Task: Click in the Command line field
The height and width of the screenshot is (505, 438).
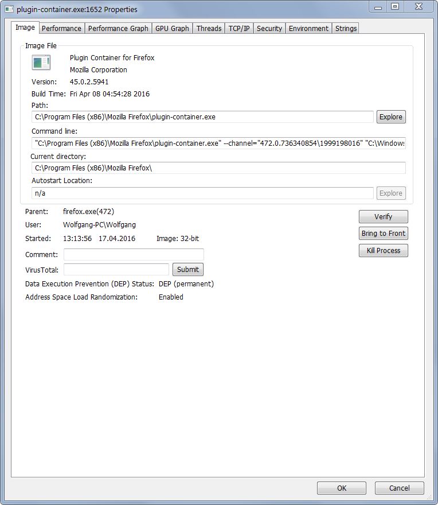Action: [218, 143]
